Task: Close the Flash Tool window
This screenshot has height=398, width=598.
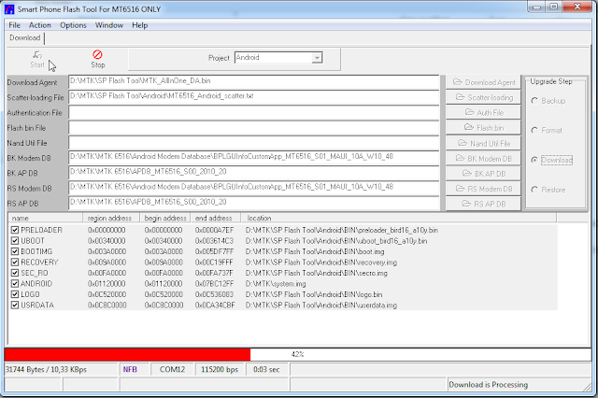Action: pyautogui.click(x=577, y=7)
